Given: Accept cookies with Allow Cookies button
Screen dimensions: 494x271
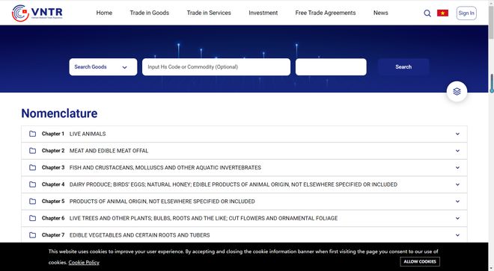Looking at the screenshot, I should coord(420,261).
